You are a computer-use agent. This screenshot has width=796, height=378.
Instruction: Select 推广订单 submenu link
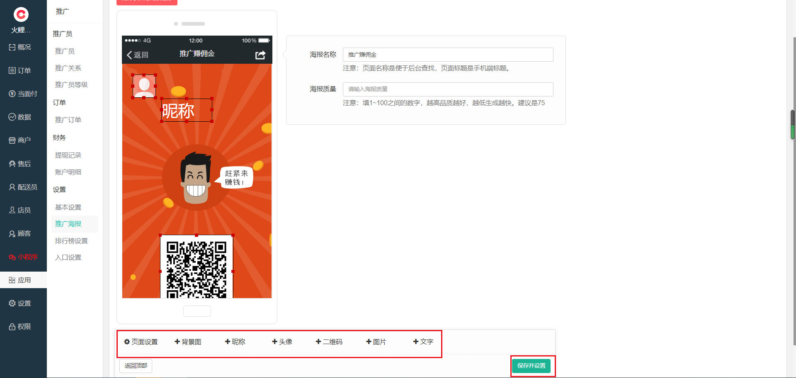point(68,120)
